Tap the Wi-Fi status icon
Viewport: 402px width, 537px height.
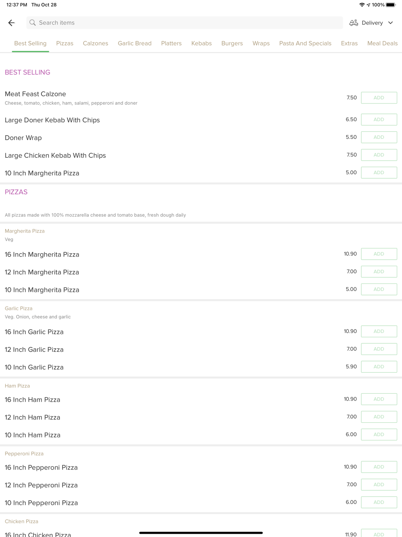pyautogui.click(x=362, y=5)
